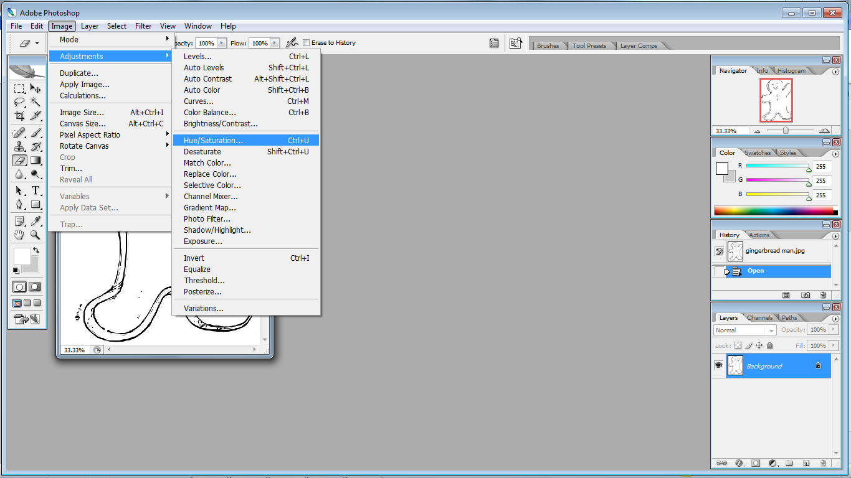Viewport: 851px width, 478px height.
Task: Switch to the Channels tab
Action: point(759,317)
